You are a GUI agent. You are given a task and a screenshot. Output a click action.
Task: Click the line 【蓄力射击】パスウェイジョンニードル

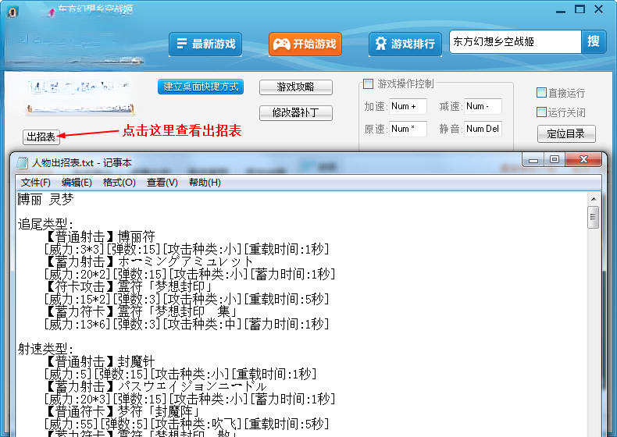[156, 386]
